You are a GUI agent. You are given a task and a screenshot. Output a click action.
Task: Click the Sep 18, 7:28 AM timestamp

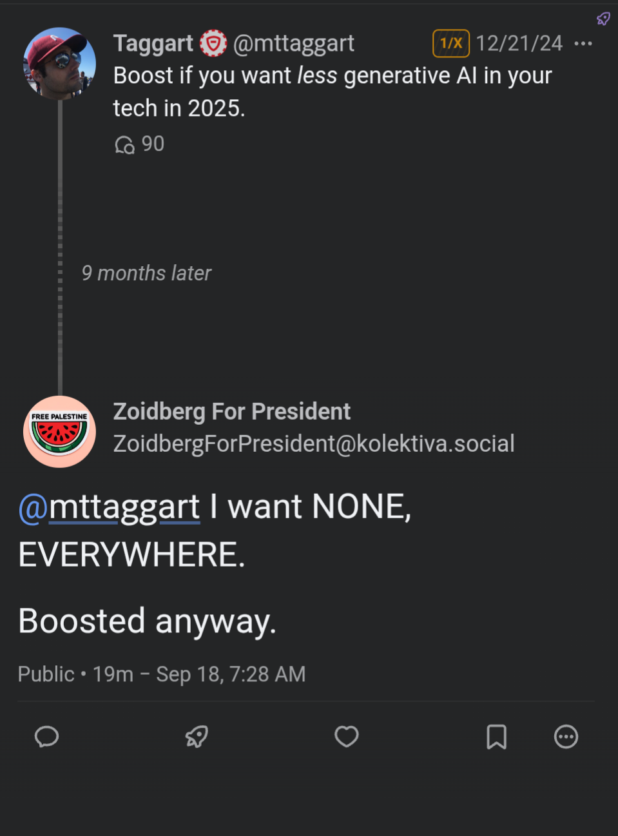pos(231,674)
